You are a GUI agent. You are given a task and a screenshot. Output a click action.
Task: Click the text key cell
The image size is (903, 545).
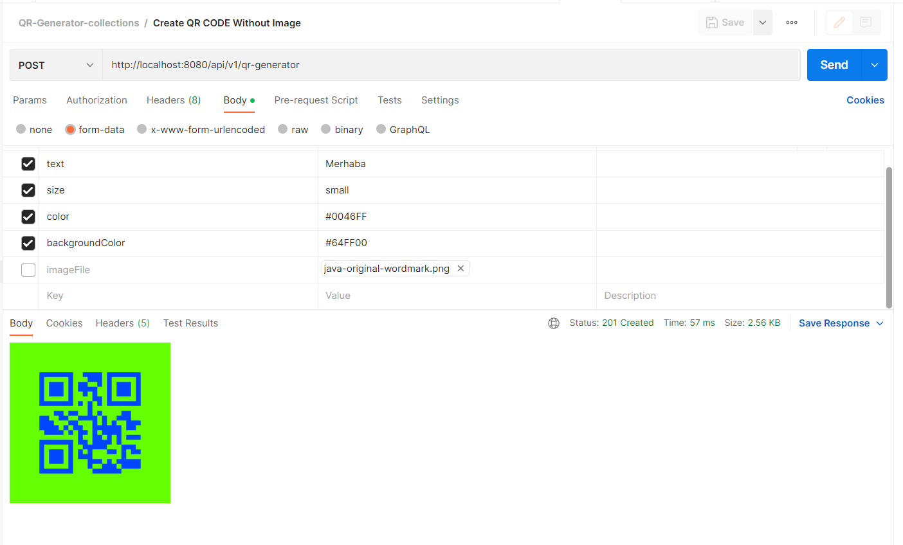178,164
